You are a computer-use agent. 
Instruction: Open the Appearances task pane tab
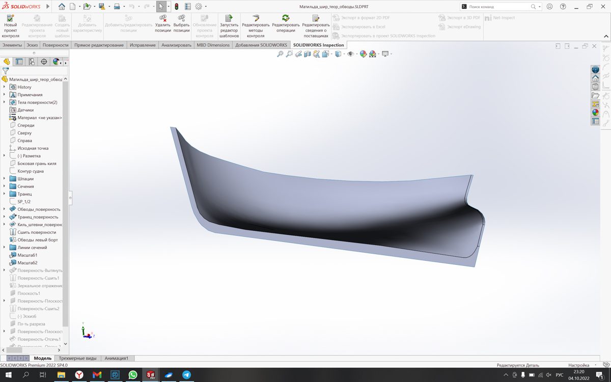coord(595,113)
